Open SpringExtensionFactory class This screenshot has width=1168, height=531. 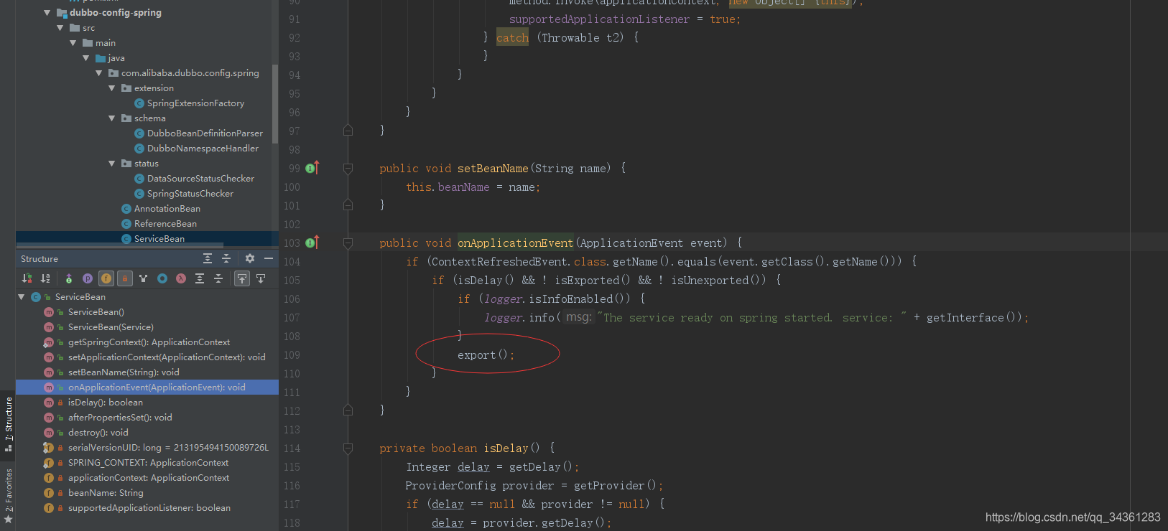coord(195,103)
